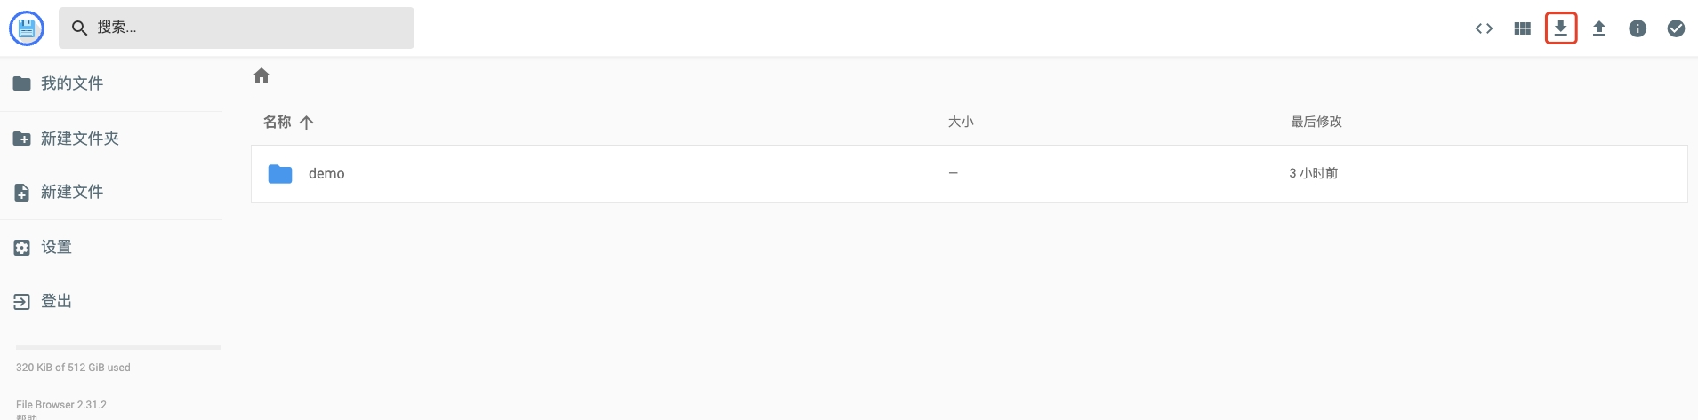The width and height of the screenshot is (1698, 420).
Task: Click the upload icon in toolbar
Action: (1598, 28)
